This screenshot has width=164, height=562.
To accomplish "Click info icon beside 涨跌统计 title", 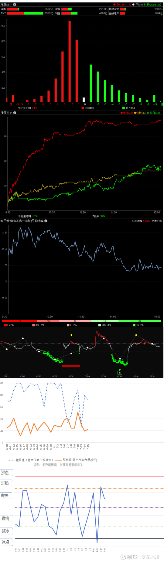I will tap(15, 5).
